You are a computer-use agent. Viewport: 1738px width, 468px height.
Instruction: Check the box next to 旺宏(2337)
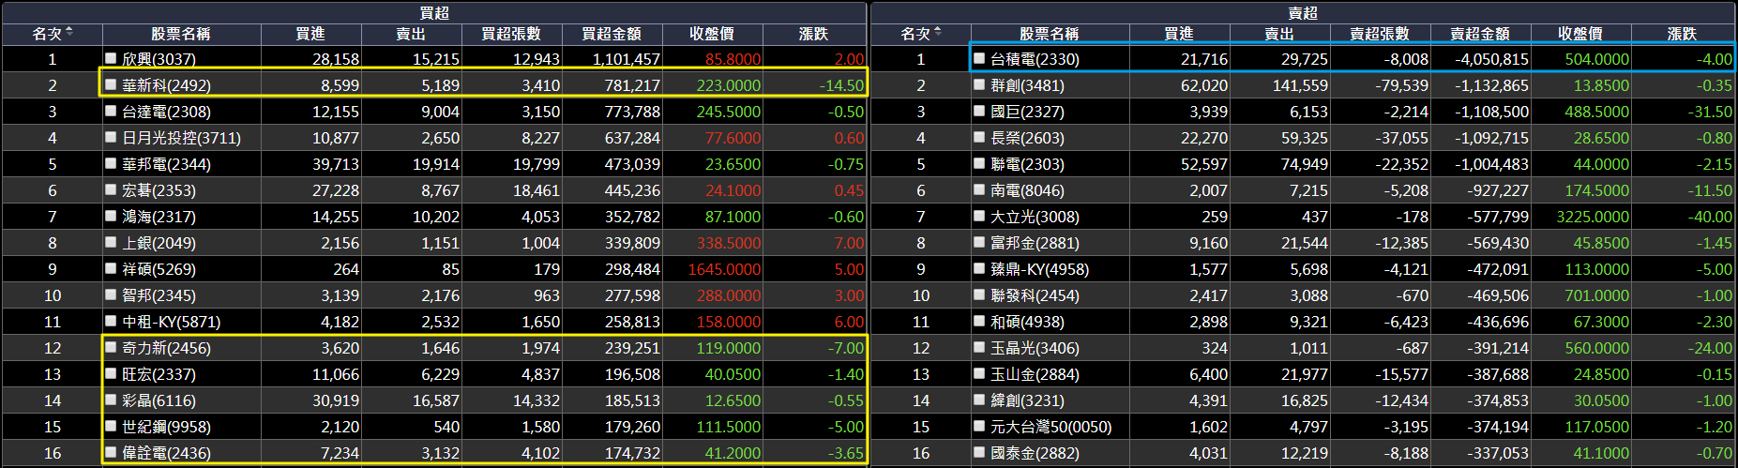[111, 373]
